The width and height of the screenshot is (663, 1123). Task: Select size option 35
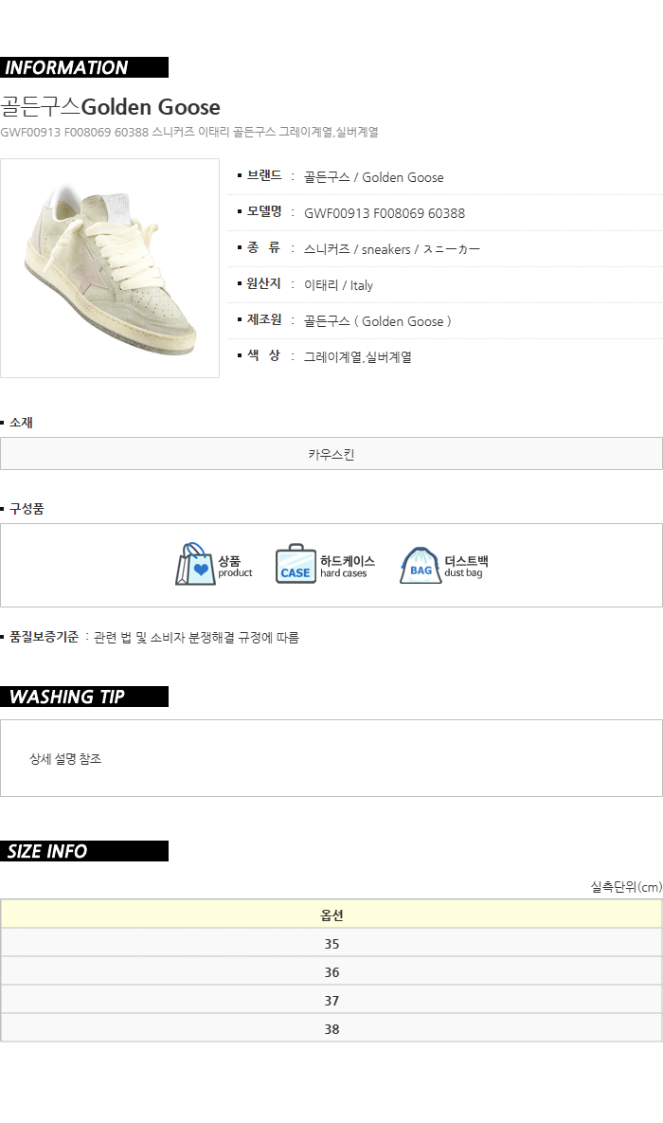coord(331,944)
